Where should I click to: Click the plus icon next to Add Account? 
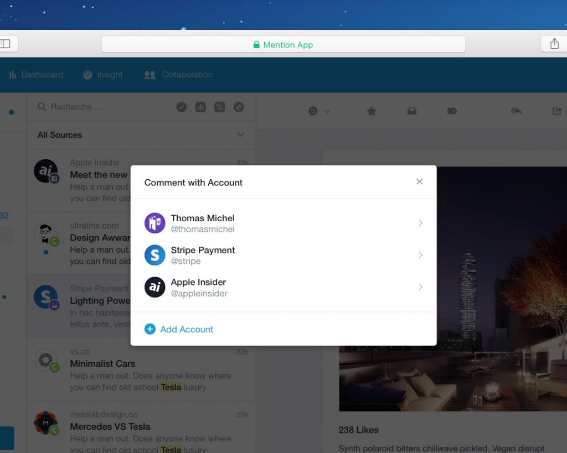(x=150, y=329)
